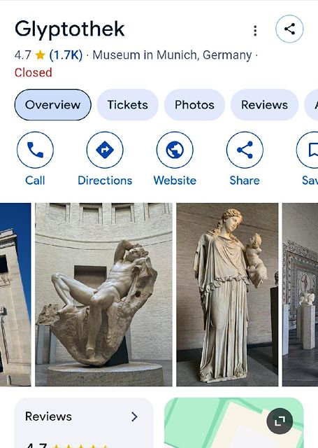Open Directions with the diamond arrow icon
The image size is (318, 448).
click(105, 150)
